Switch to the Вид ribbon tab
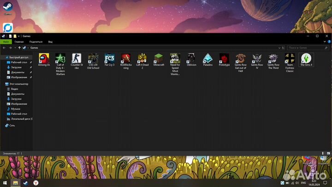 click(50, 42)
